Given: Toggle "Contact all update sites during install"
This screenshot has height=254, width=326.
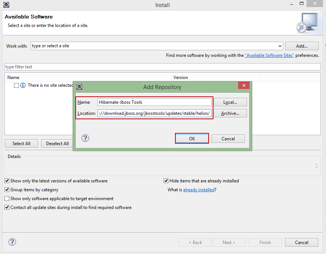Looking at the screenshot, I should [x=7, y=207].
